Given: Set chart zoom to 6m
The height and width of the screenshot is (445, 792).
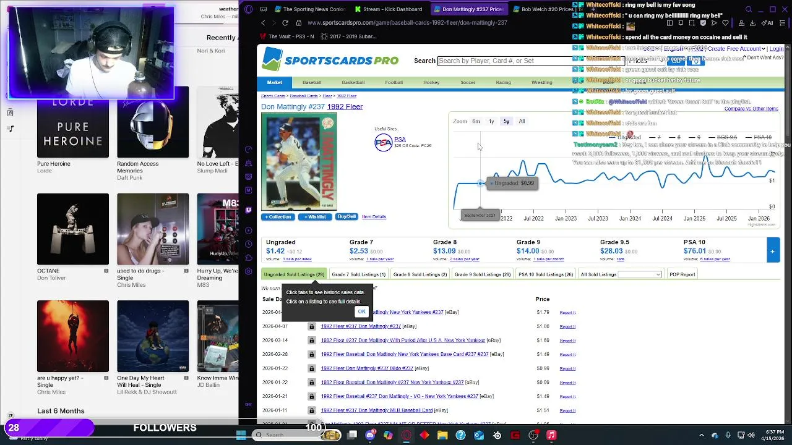Looking at the screenshot, I should (x=476, y=122).
